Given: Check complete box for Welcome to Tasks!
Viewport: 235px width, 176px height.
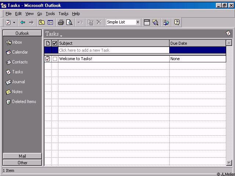Looking at the screenshot, I should 55,59.
